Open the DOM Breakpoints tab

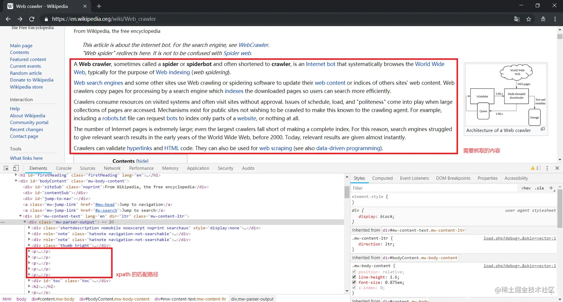coord(453,178)
